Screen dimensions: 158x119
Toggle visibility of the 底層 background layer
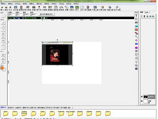coord(142,101)
